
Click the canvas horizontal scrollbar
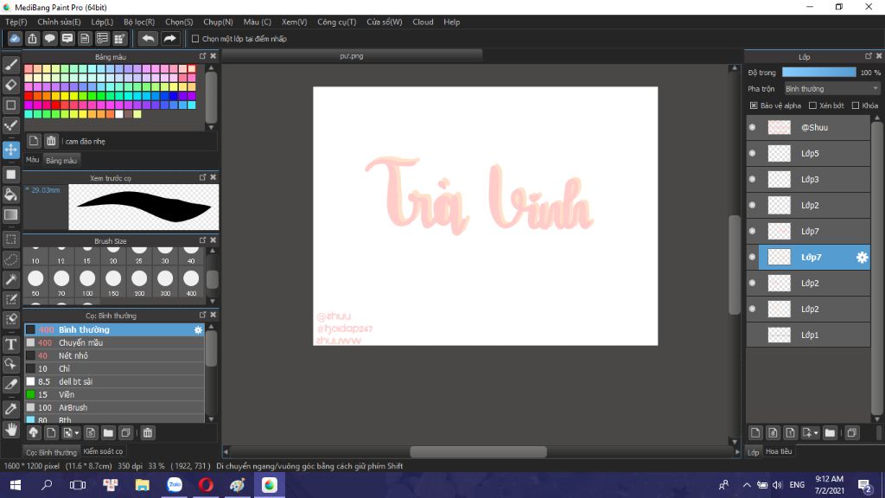pyautogui.click(x=478, y=451)
